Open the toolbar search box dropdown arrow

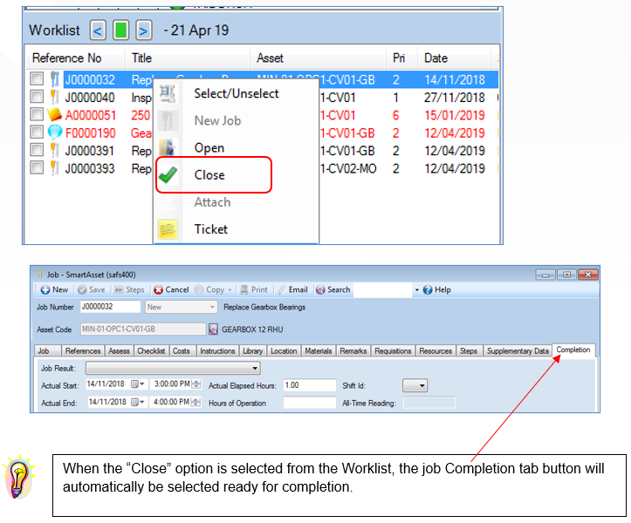point(416,290)
